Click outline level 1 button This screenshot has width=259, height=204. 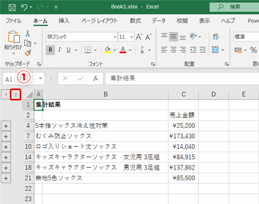(6, 95)
